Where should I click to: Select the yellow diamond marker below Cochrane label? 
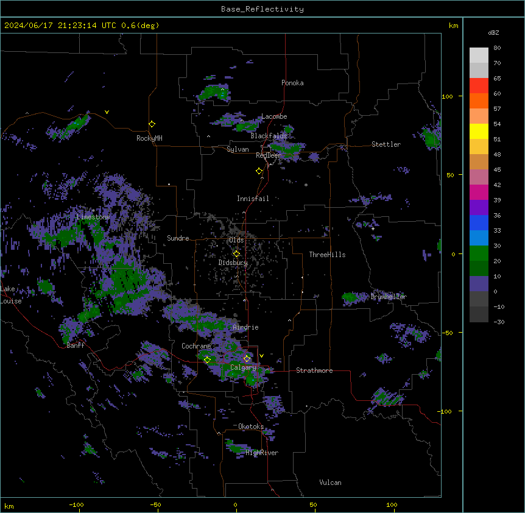[207, 360]
